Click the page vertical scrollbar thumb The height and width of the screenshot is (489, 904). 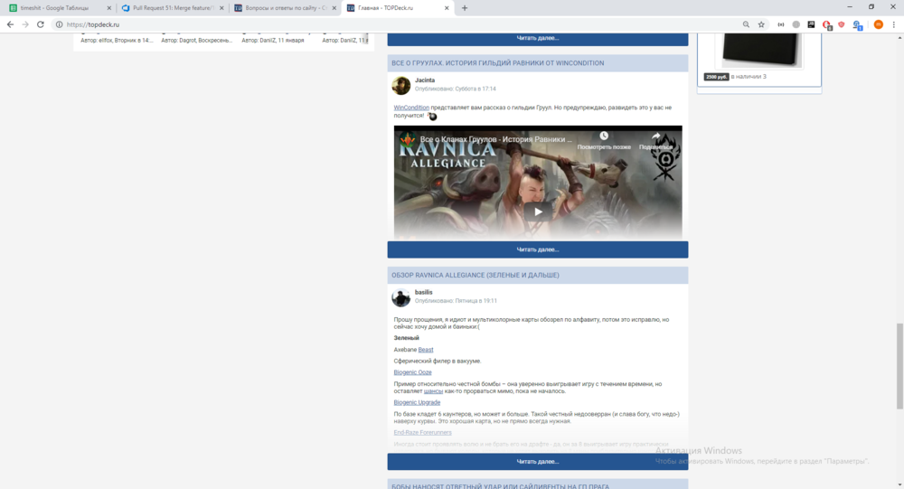(x=899, y=367)
